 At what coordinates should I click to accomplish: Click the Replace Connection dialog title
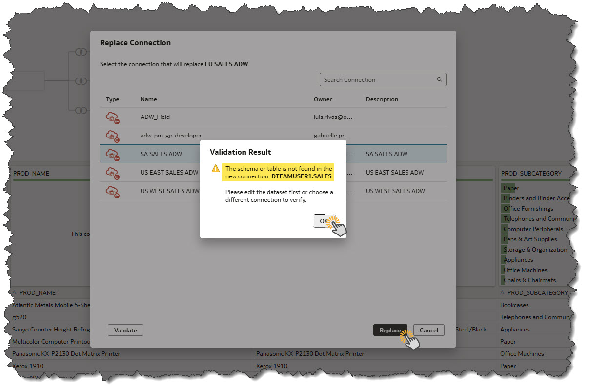[x=135, y=43]
